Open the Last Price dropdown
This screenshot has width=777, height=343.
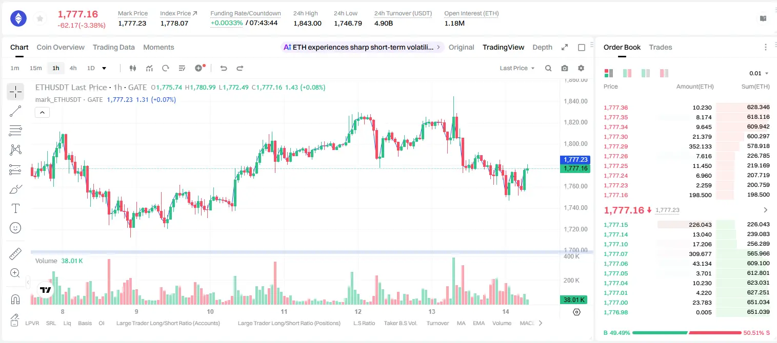(x=517, y=68)
